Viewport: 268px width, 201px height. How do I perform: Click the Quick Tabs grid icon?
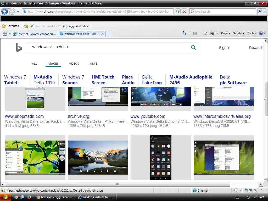(5, 34)
